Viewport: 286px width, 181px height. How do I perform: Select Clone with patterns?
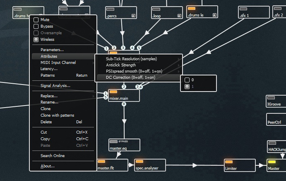[57, 115]
